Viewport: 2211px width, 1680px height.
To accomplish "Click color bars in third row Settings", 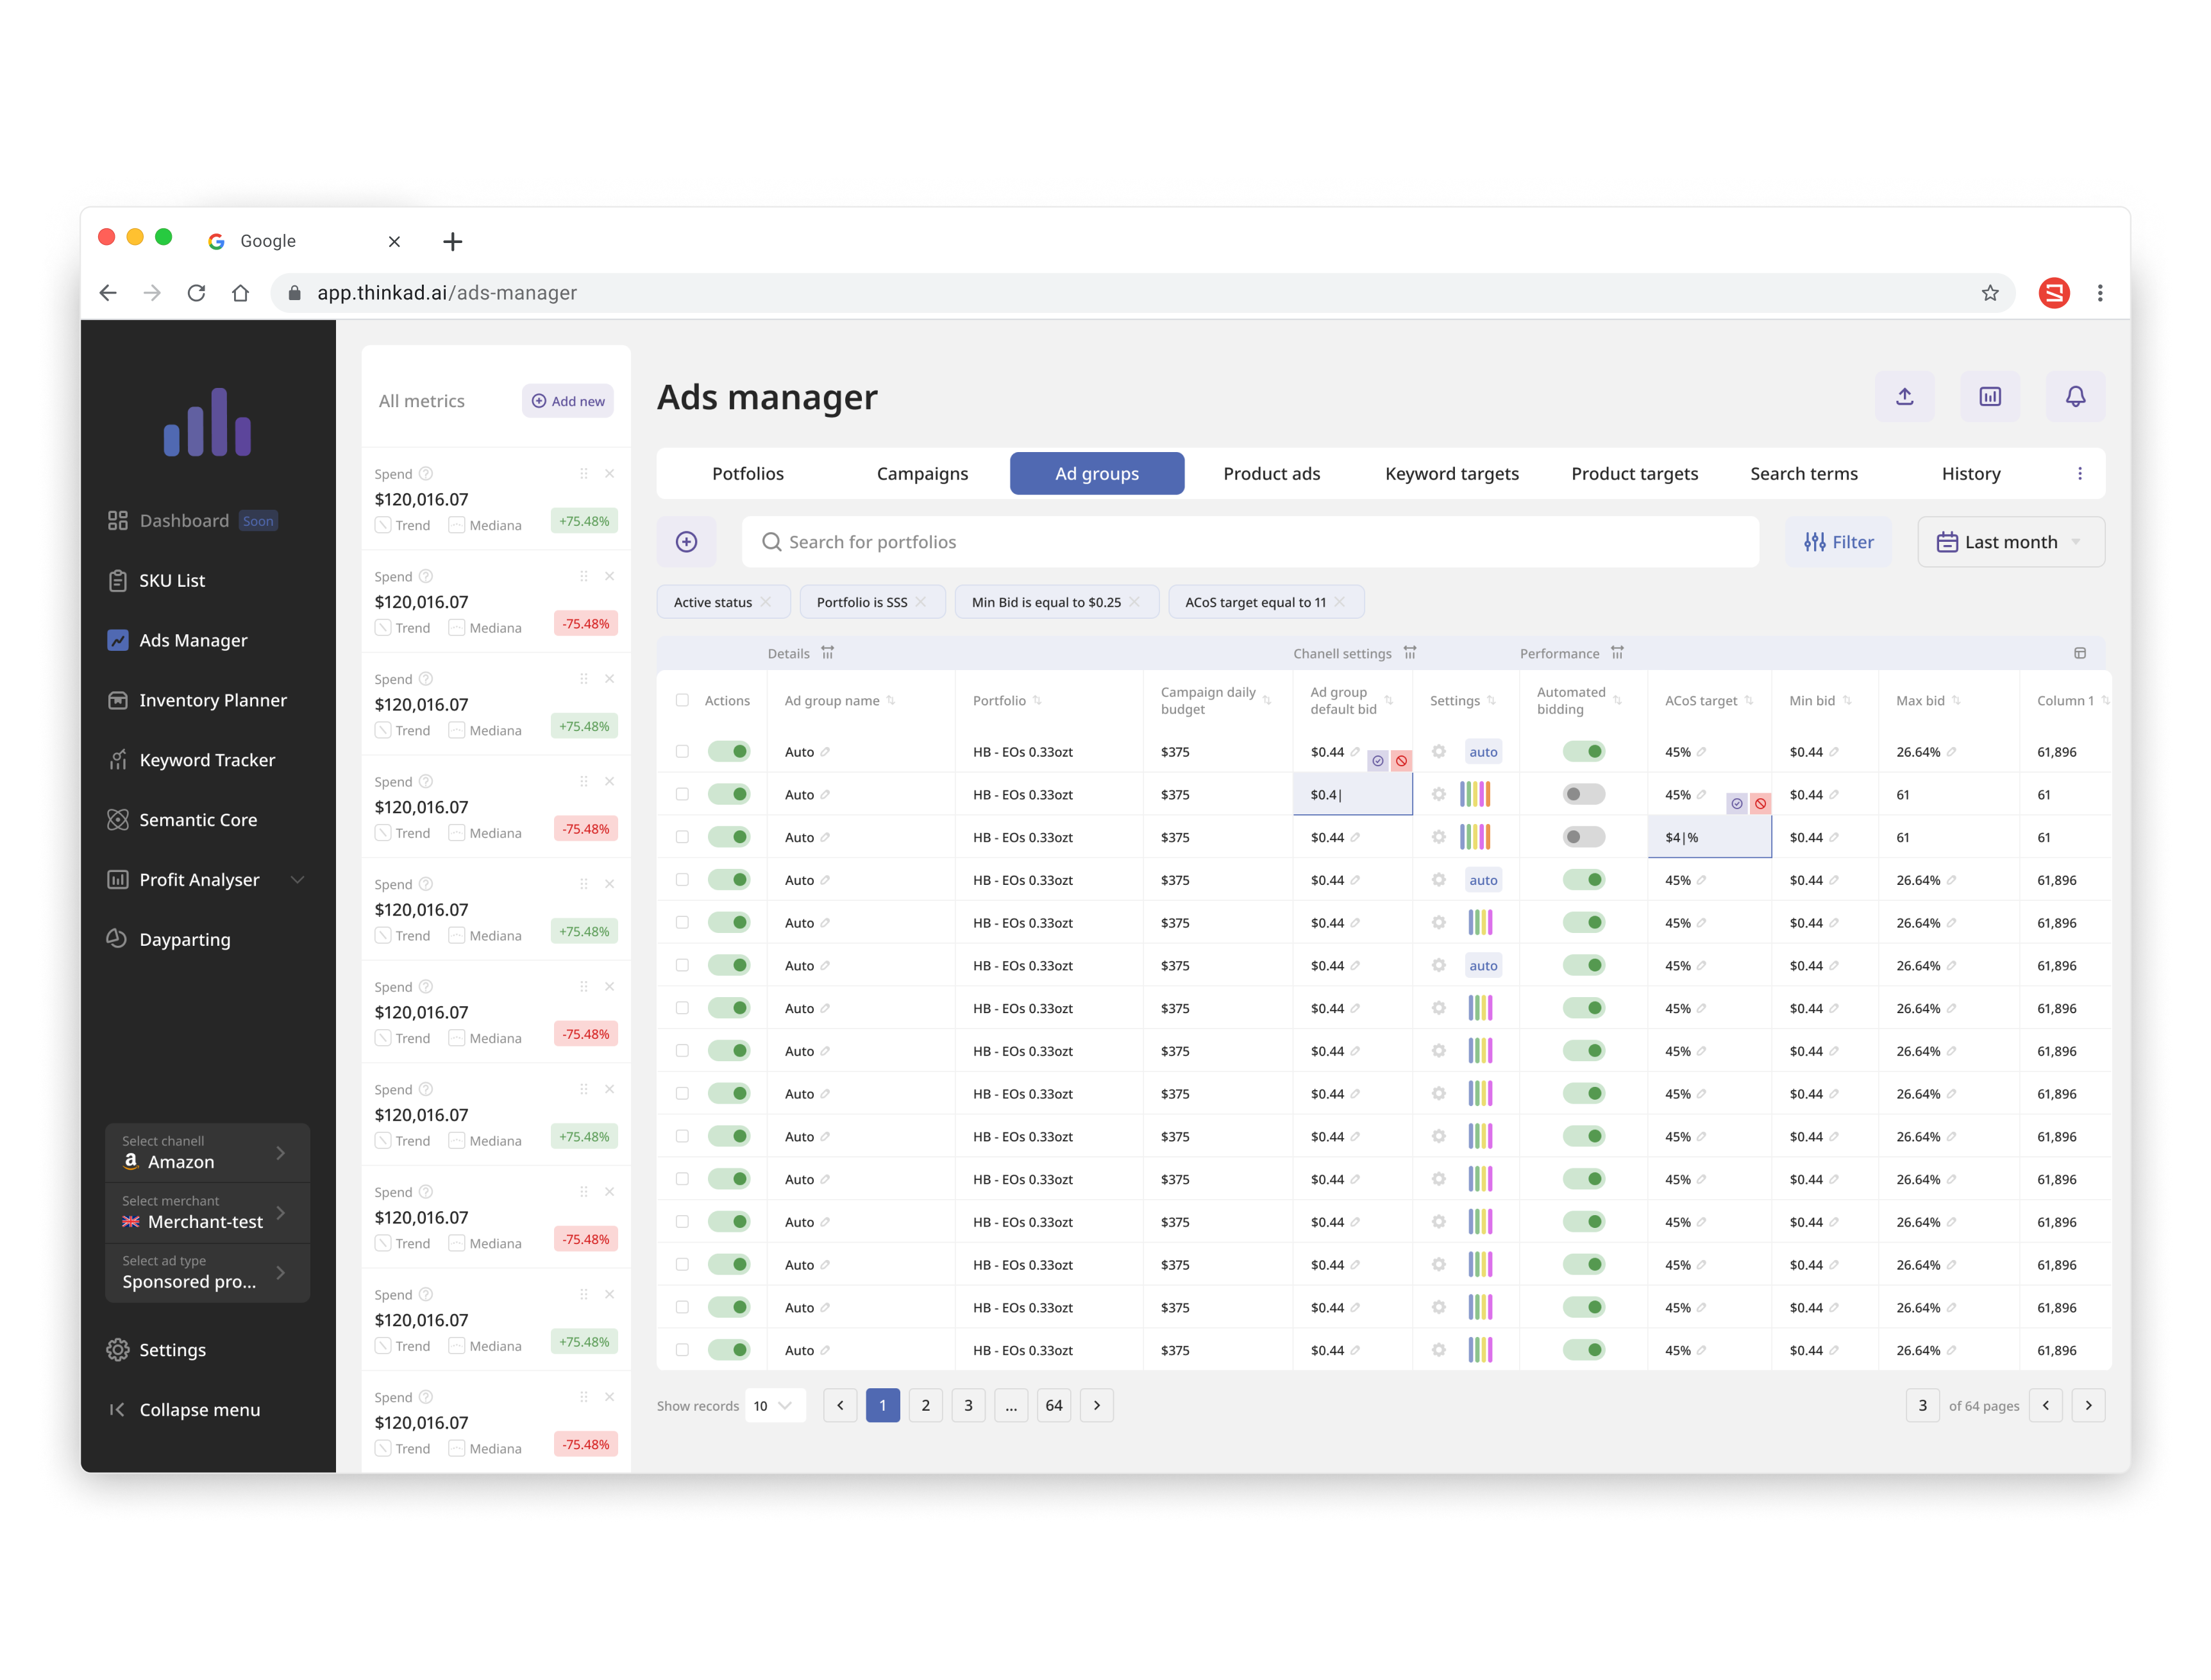I will tap(1474, 838).
